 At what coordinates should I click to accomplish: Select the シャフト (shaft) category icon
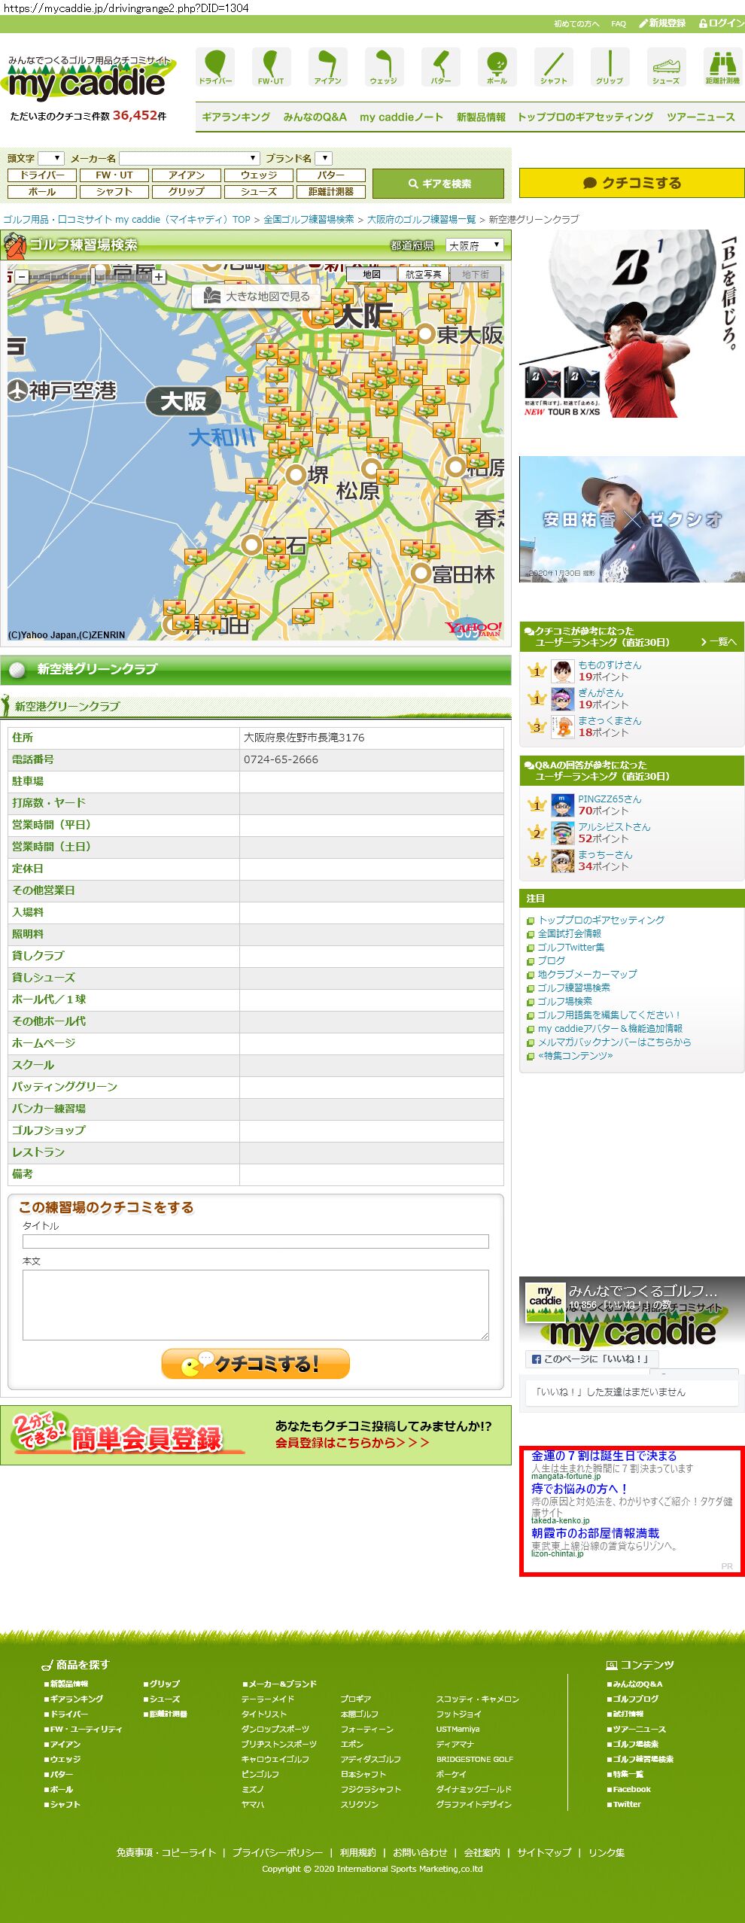pos(553,67)
